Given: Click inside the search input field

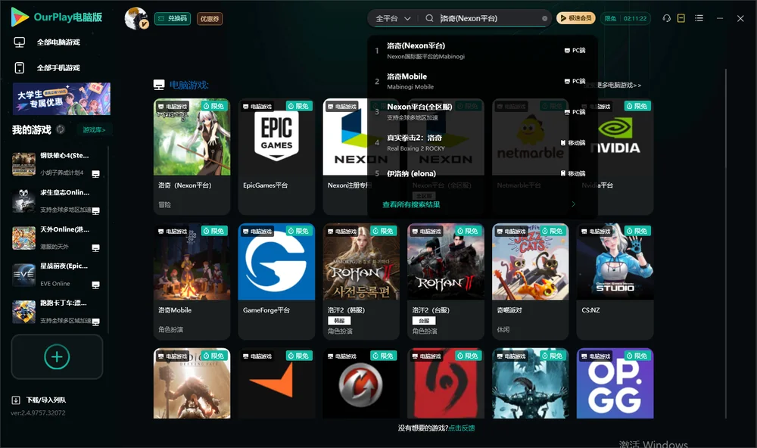Looking at the screenshot, I should click(x=488, y=18).
